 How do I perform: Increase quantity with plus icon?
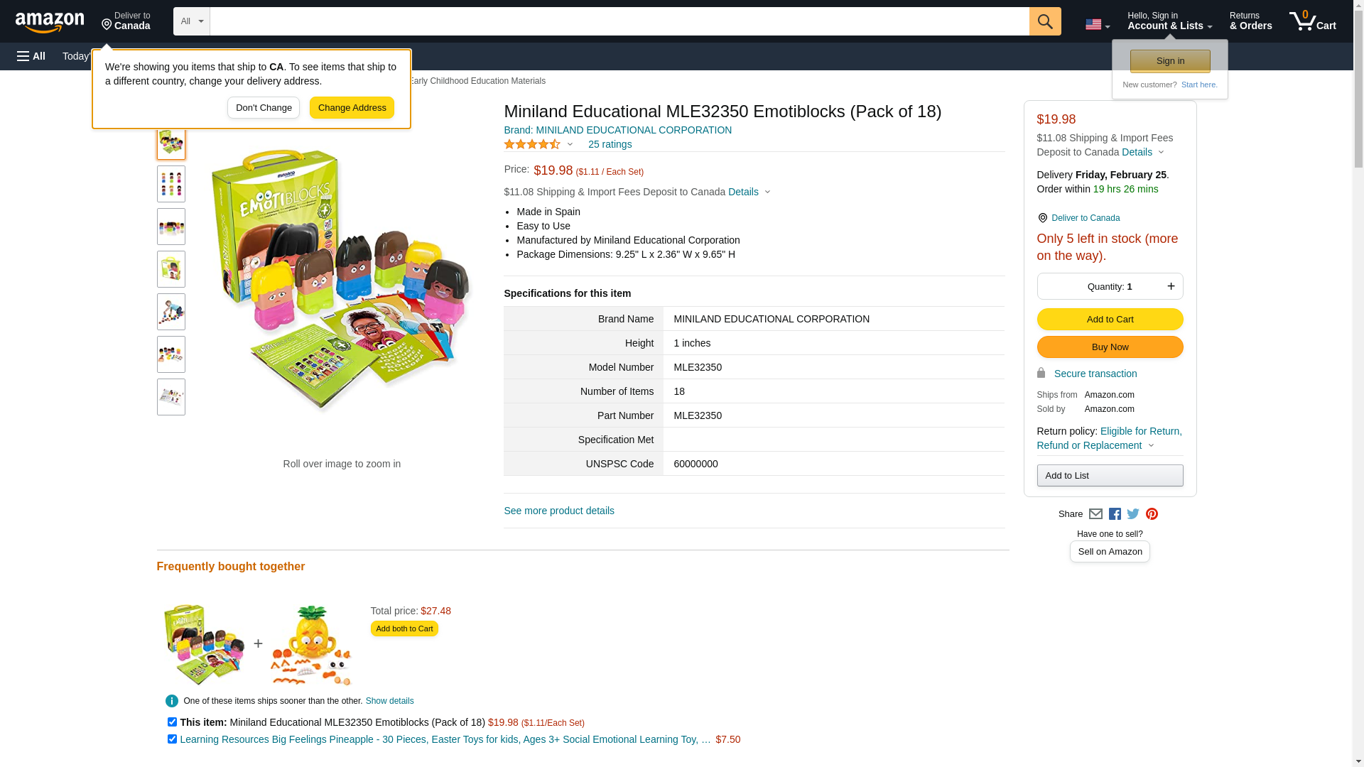pyautogui.click(x=1171, y=286)
